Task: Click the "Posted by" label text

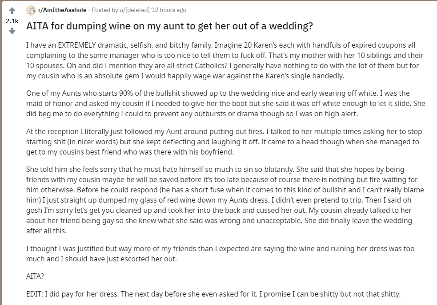Action: pyautogui.click(x=105, y=10)
